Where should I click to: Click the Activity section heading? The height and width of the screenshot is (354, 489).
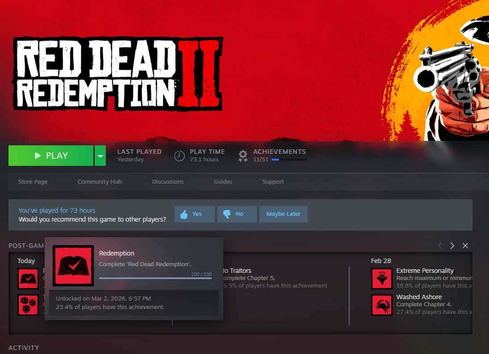click(x=24, y=348)
